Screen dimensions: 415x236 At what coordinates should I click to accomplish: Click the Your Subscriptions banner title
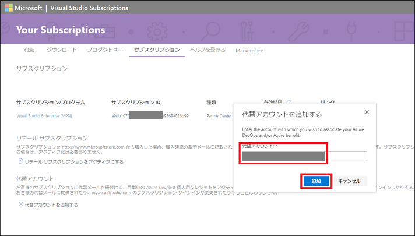pyautogui.click(x=61, y=30)
